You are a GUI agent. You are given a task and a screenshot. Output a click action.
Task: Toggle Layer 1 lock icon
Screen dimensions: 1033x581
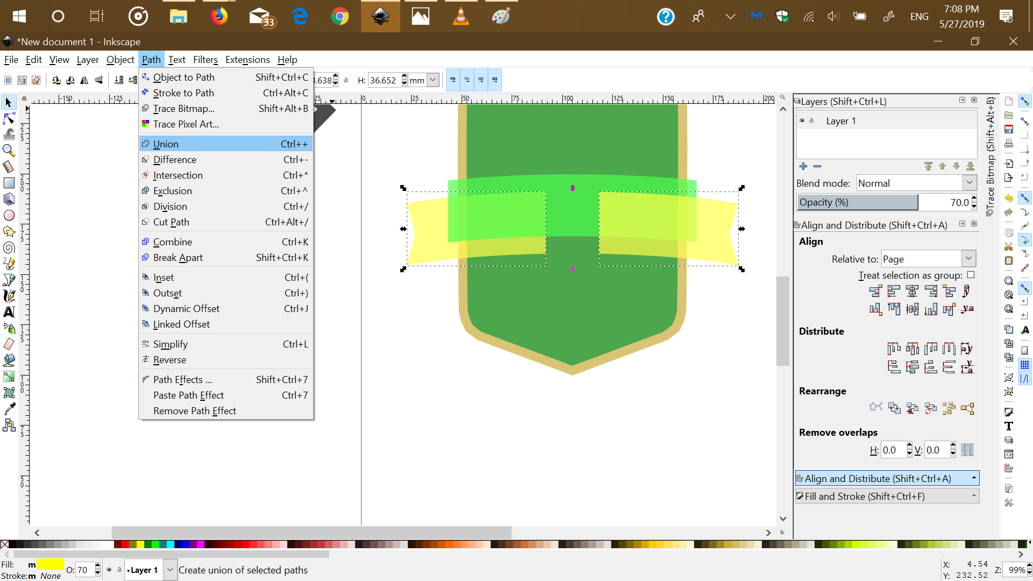[811, 121]
